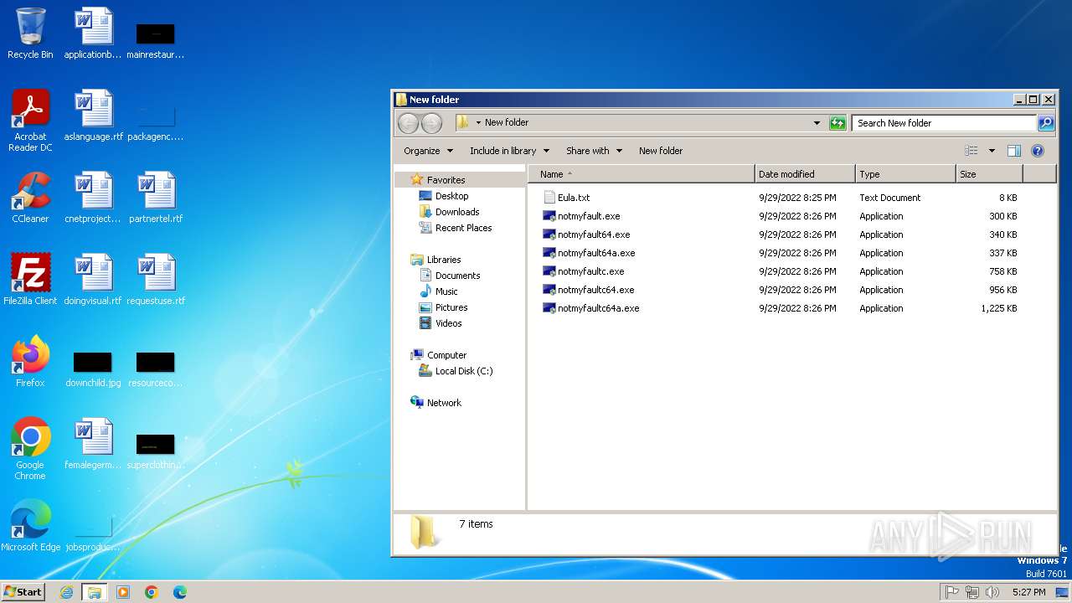Select the notmyfaultc.exe file name
The width and height of the screenshot is (1072, 603).
(591, 271)
